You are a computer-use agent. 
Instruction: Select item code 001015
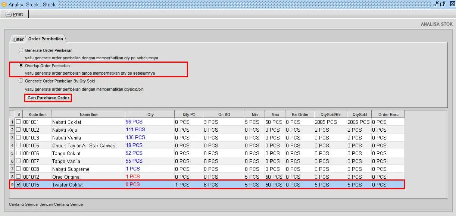pyautogui.click(x=31, y=185)
